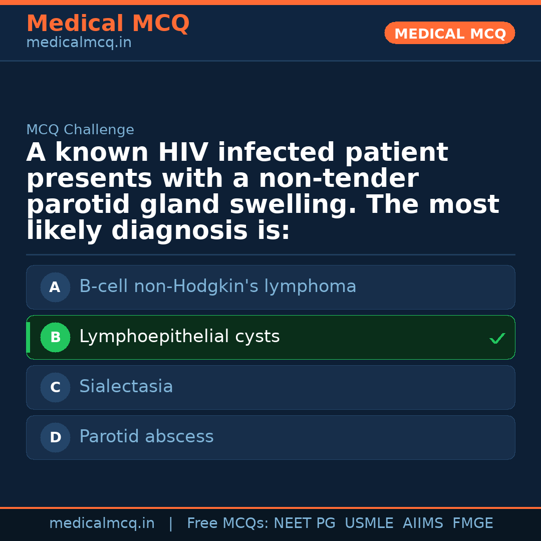Select the green letter B circle badge

click(x=55, y=337)
